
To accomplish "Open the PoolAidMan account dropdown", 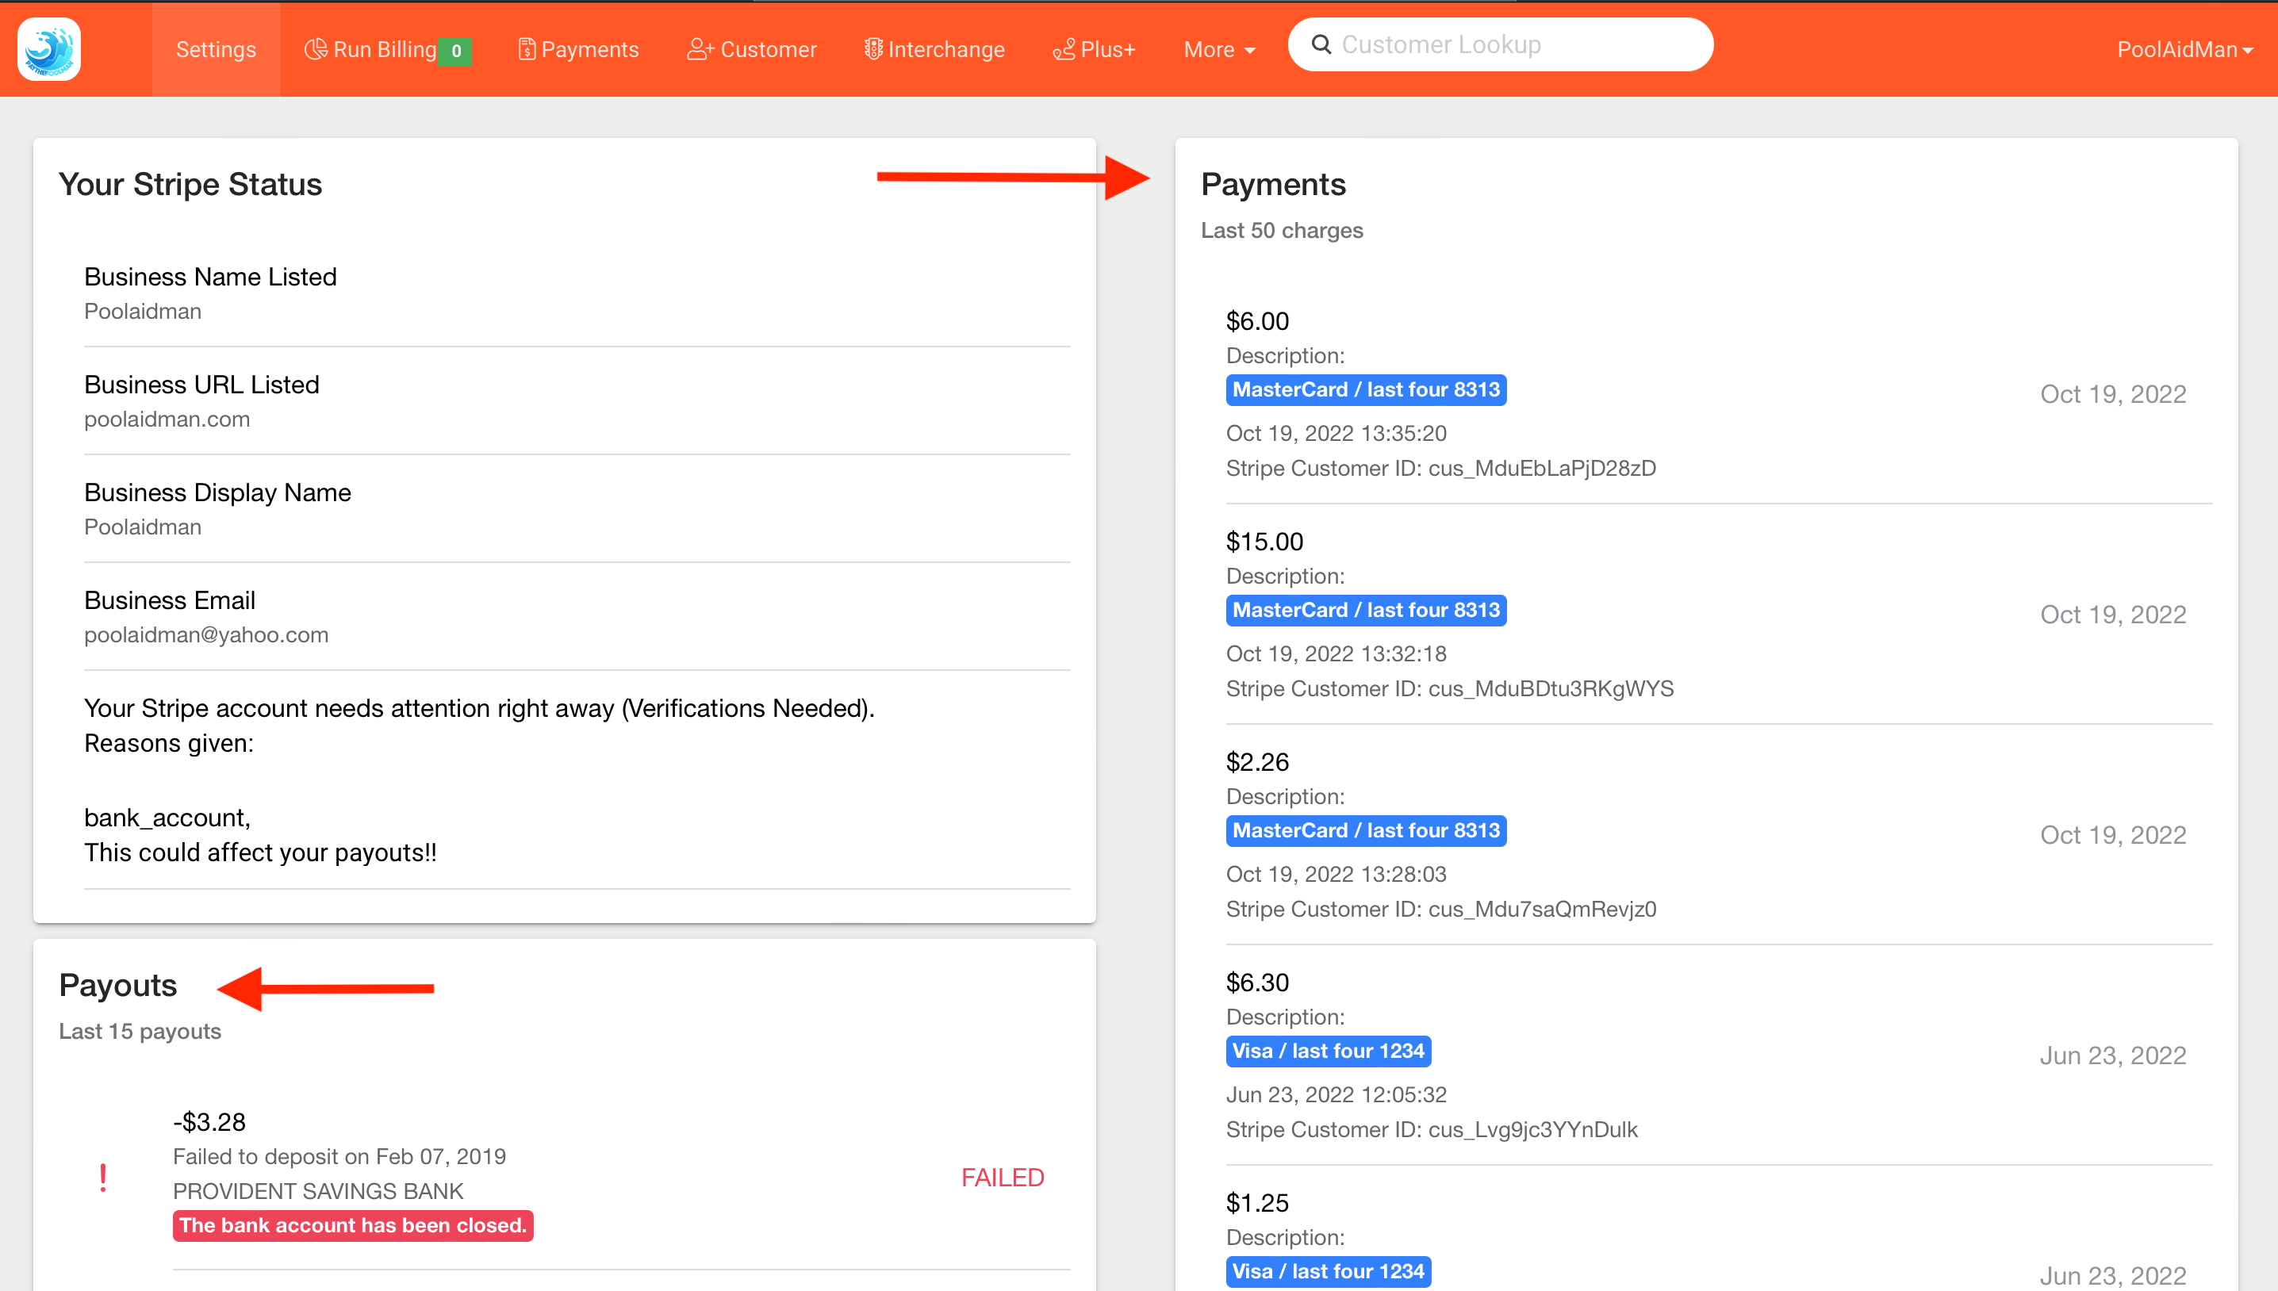I will tap(2184, 50).
